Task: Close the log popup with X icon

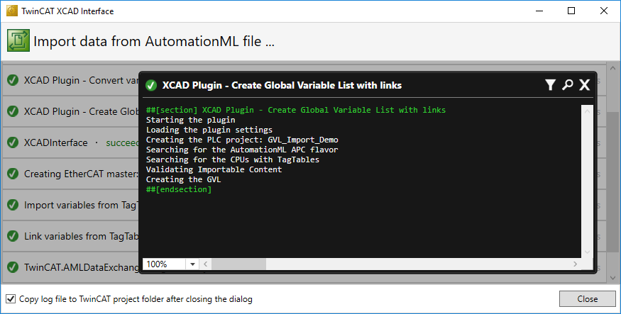Action: (x=585, y=84)
